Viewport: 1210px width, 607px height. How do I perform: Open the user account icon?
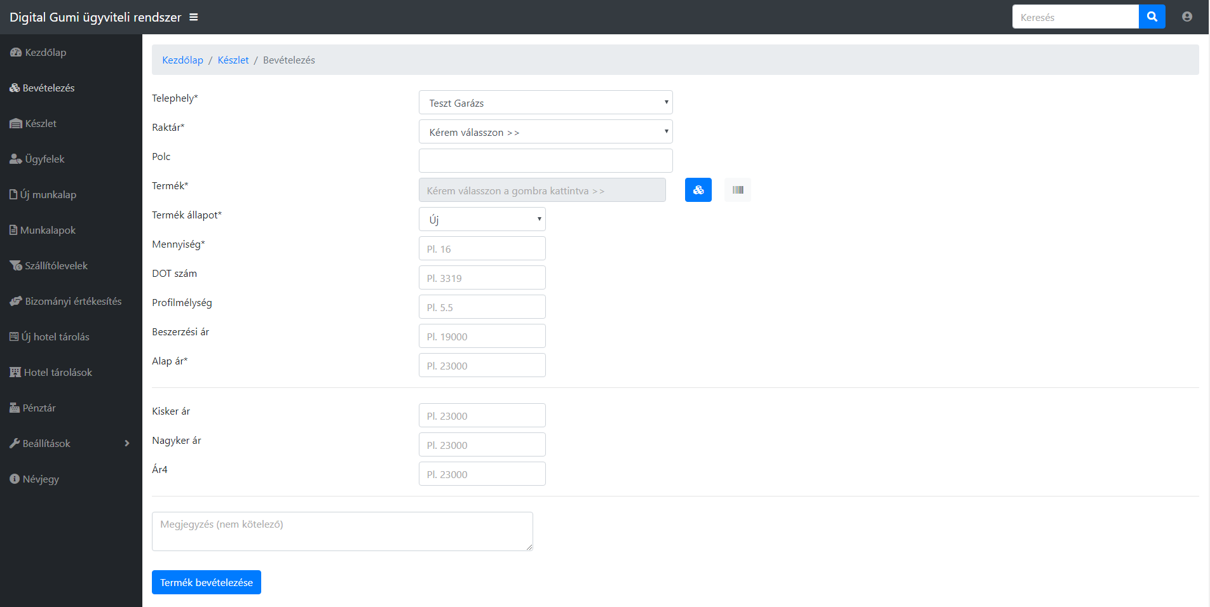click(1187, 17)
